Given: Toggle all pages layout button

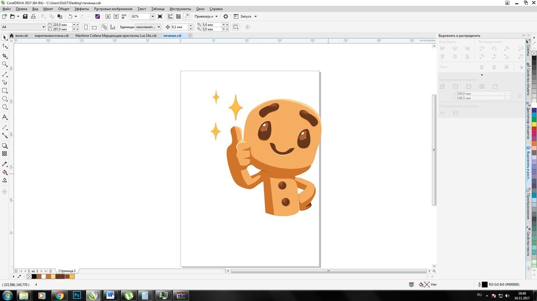Looking at the screenshot, I should click(x=105, y=27).
